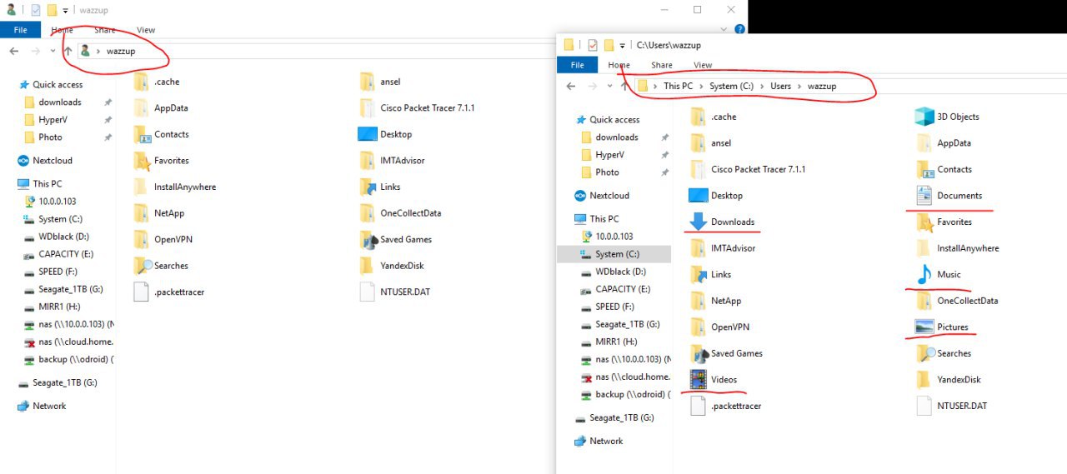Open Videos folder in right window
The height and width of the screenshot is (474, 1067).
click(714, 380)
